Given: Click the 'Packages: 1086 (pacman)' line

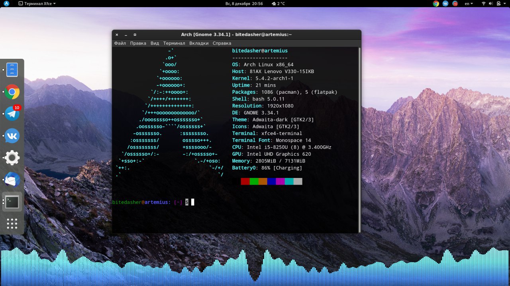Looking at the screenshot, I should [284, 92].
